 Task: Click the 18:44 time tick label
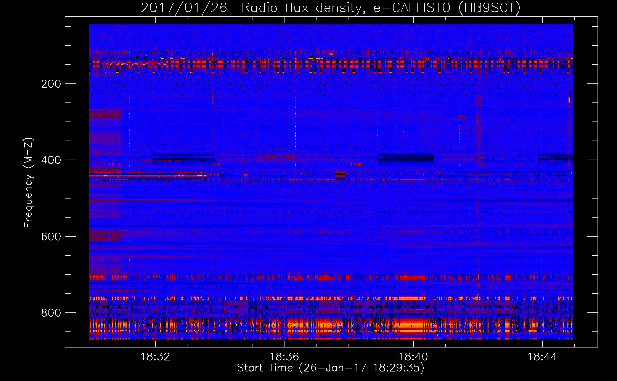click(x=542, y=357)
